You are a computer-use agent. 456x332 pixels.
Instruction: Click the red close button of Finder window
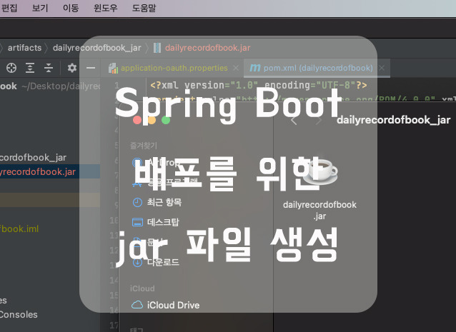137,120
